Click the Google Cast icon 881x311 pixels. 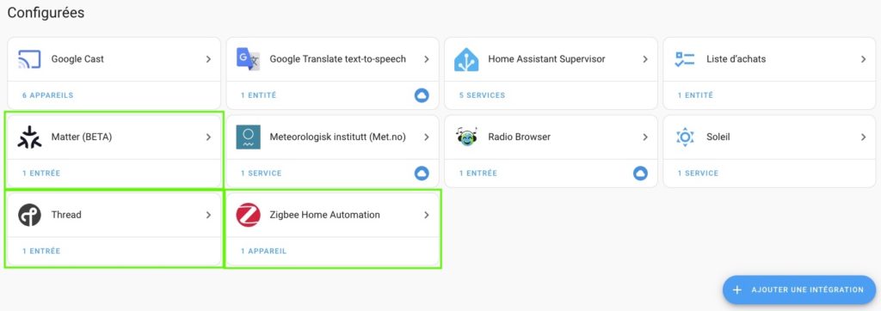[29, 59]
